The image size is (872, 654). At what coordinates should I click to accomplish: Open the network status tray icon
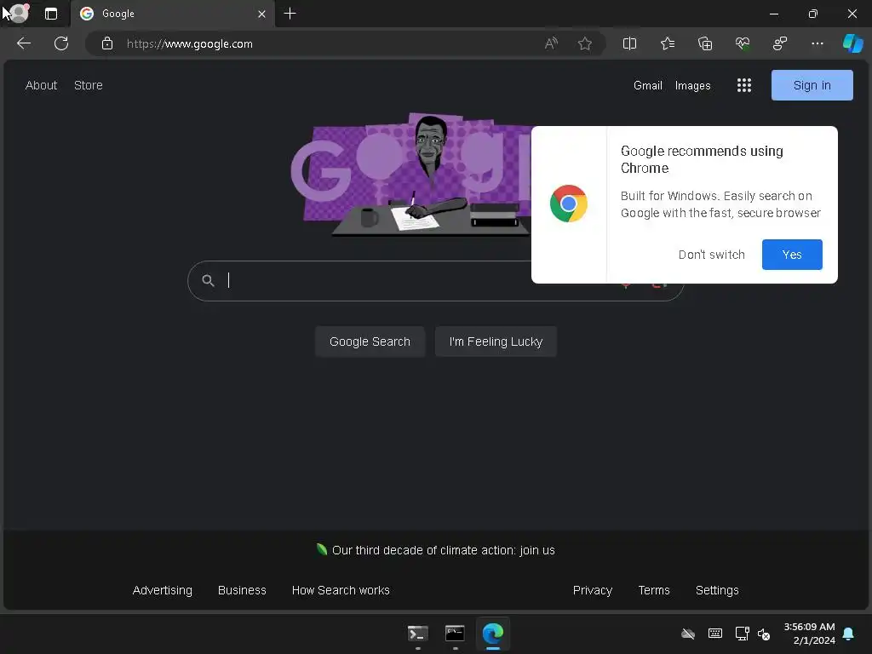click(x=742, y=634)
